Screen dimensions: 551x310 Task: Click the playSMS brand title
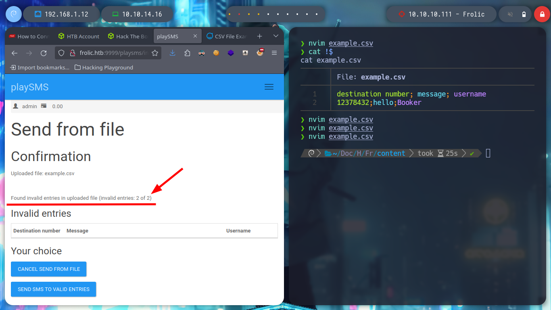(x=30, y=87)
